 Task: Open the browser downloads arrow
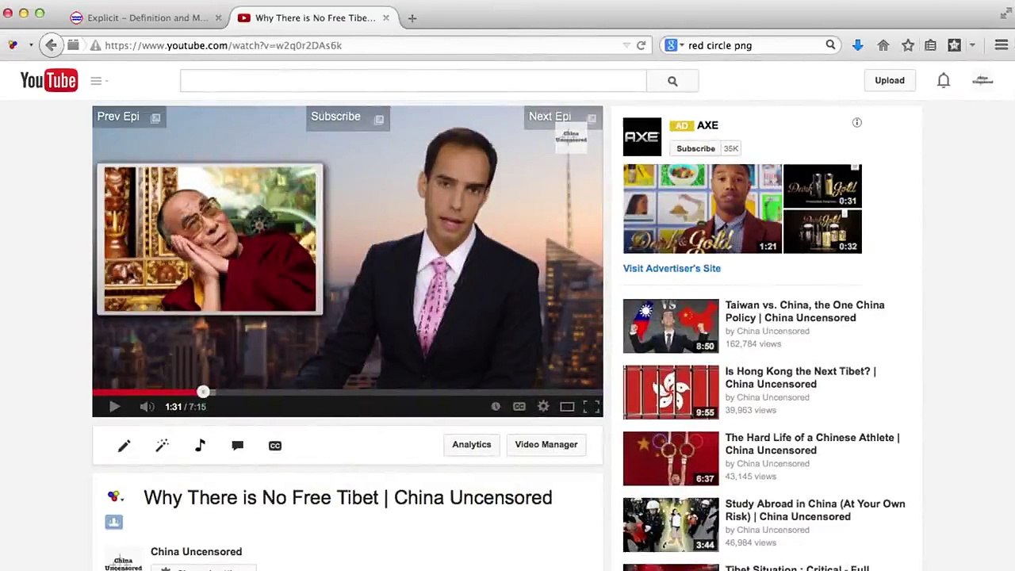click(x=857, y=45)
